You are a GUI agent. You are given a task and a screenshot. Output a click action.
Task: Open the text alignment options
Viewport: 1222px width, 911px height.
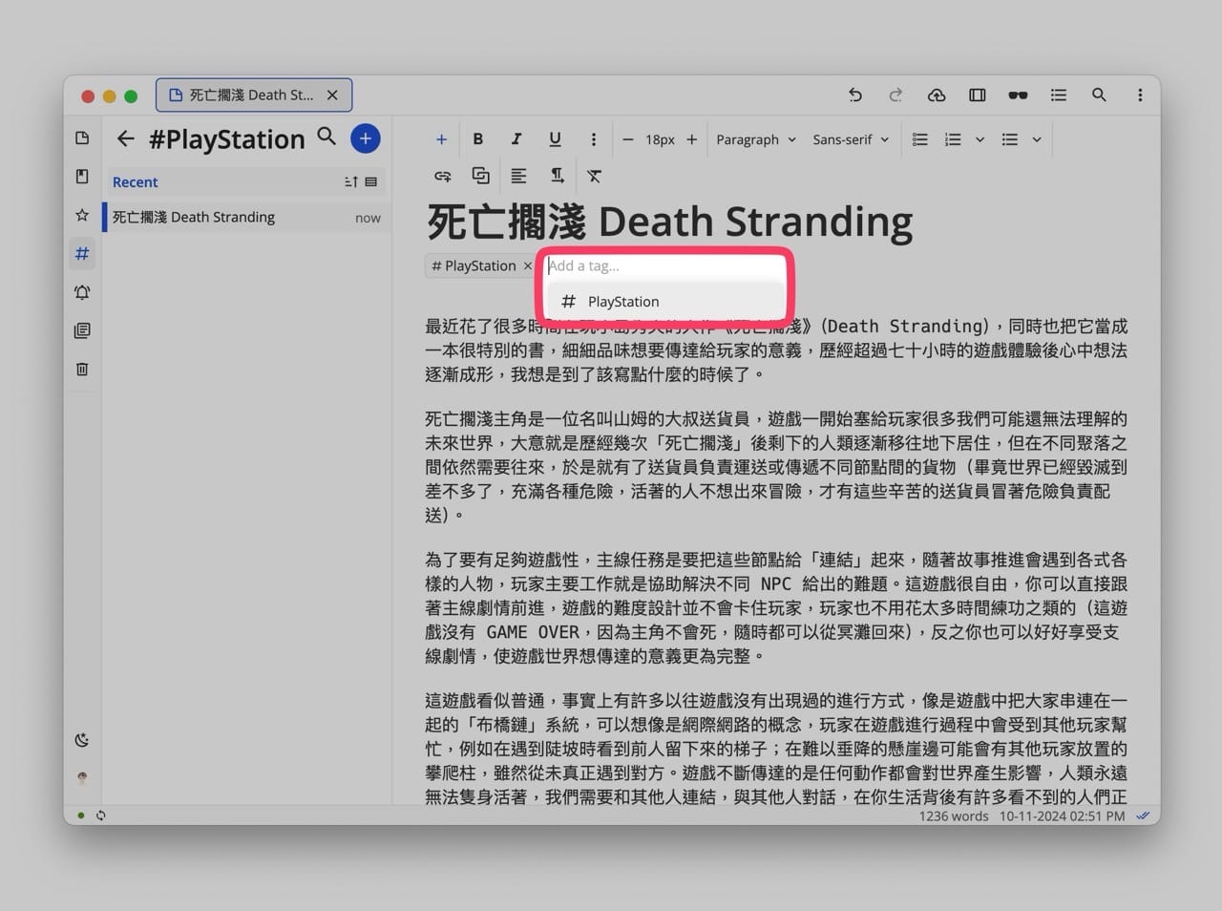[518, 176]
